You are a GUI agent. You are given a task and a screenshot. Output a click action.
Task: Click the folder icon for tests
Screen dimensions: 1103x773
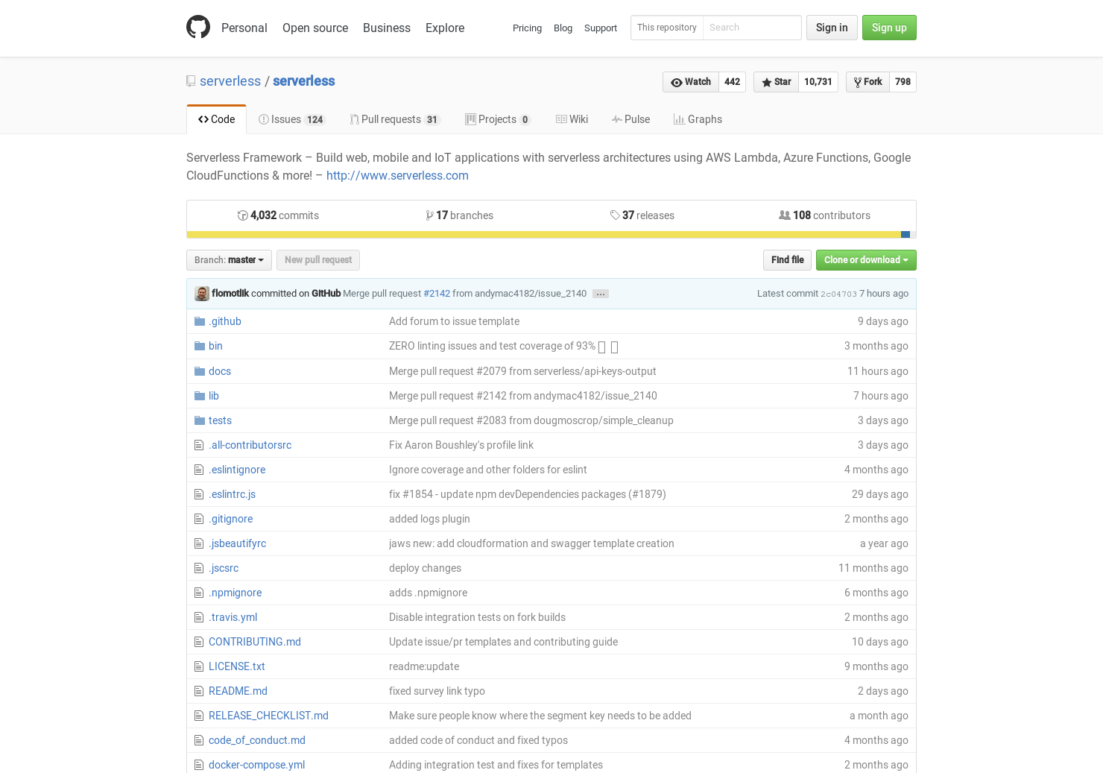pos(200,420)
